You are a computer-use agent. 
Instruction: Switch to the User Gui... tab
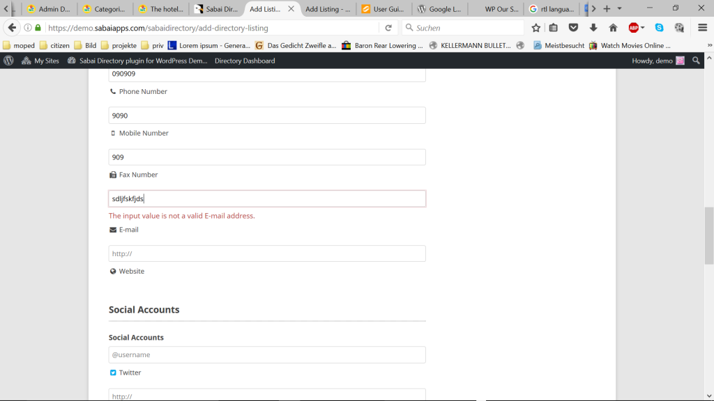[383, 9]
